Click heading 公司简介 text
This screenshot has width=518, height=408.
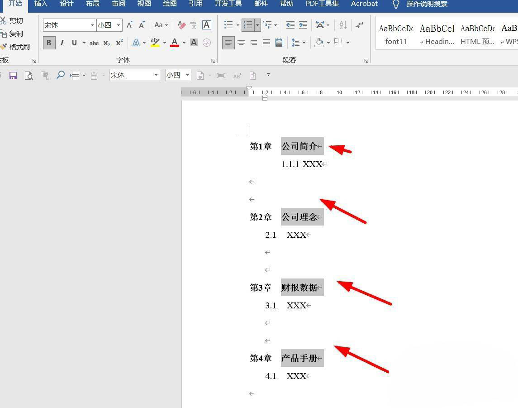(299, 146)
